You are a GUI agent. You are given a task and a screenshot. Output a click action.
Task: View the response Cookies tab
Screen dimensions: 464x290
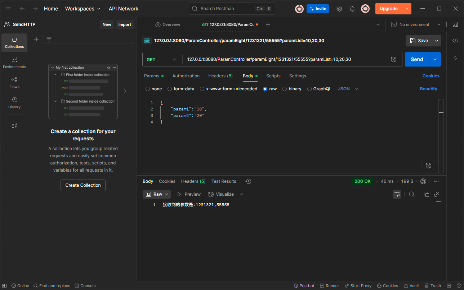pyautogui.click(x=167, y=181)
